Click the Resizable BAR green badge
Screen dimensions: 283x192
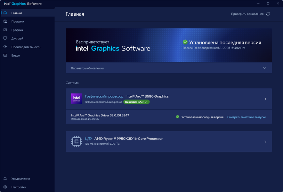pos(136,102)
